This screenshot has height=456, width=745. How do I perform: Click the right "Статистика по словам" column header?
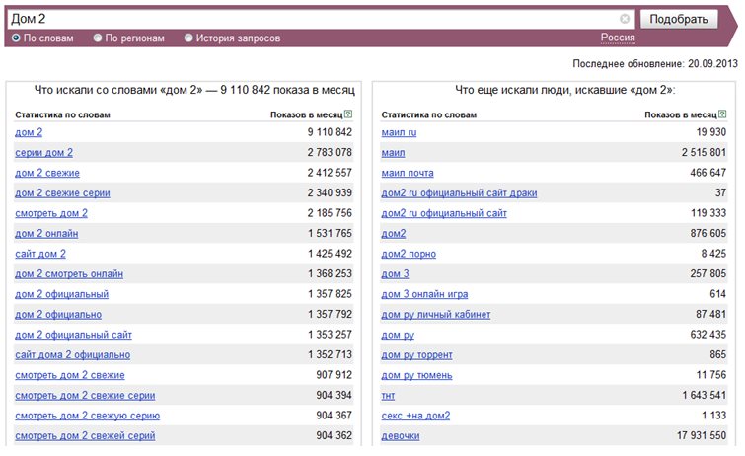coord(429,114)
